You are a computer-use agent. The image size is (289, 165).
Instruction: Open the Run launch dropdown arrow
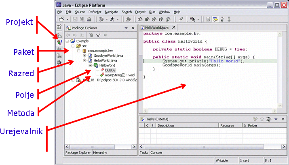point(118,19)
